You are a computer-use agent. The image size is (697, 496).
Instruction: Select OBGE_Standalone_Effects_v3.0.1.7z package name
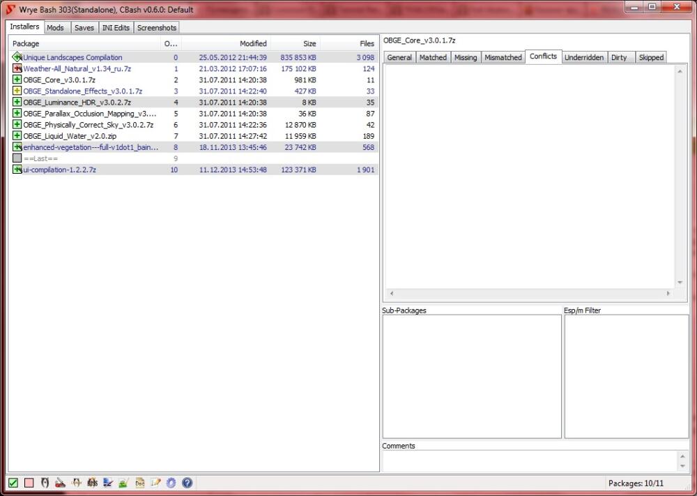coord(83,91)
